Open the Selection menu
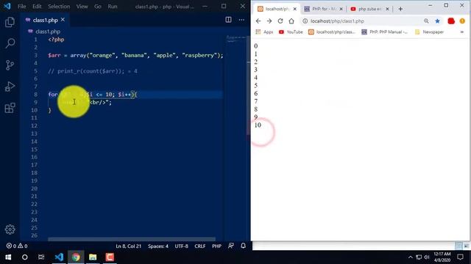This screenshot has width=471, height=264. (59, 7)
